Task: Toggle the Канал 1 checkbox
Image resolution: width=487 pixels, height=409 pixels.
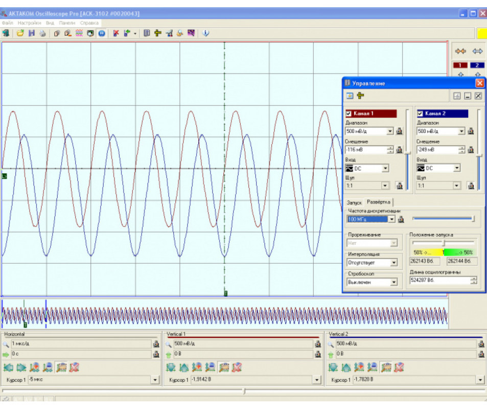Action: [349, 113]
